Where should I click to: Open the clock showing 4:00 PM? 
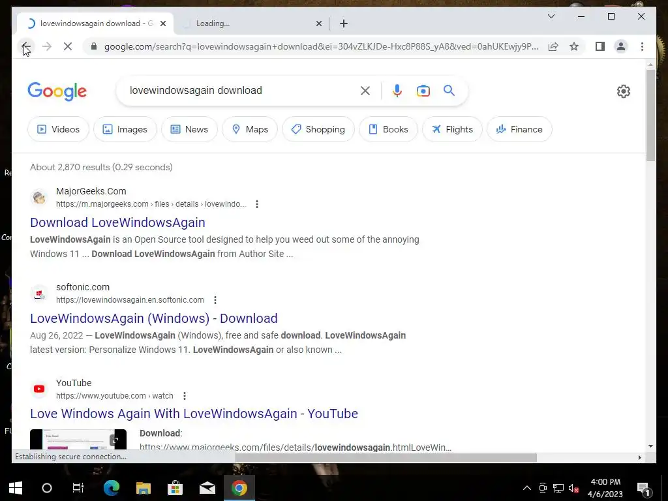(605, 488)
